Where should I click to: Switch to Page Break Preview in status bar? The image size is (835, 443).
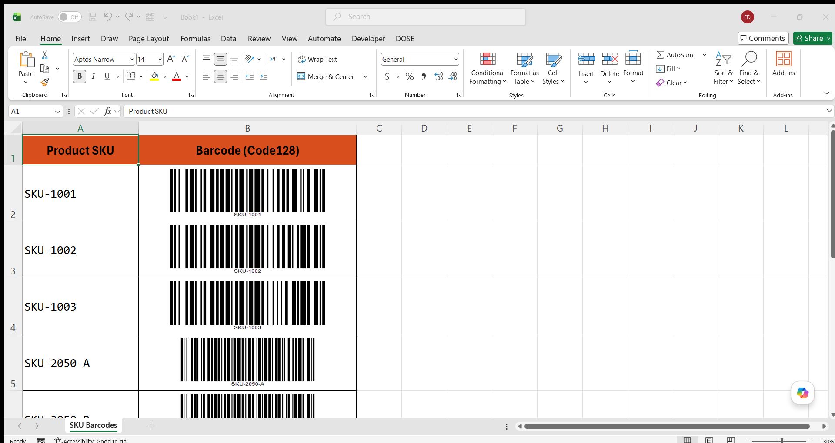pyautogui.click(x=731, y=440)
